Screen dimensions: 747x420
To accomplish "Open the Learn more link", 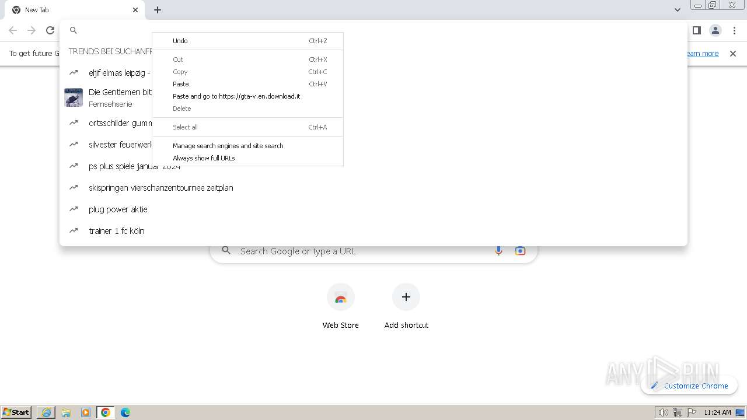I will pyautogui.click(x=702, y=54).
